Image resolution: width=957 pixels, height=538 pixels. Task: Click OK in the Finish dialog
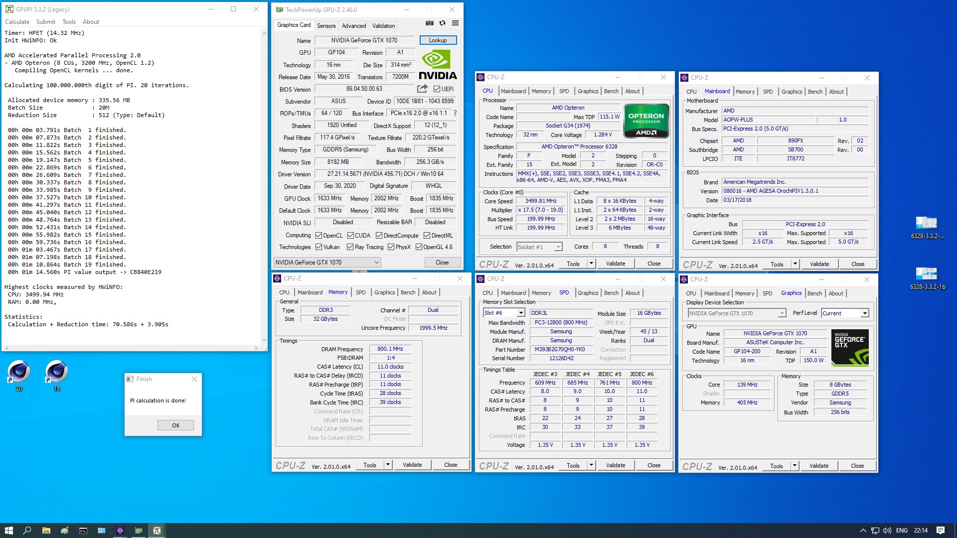[175, 425]
